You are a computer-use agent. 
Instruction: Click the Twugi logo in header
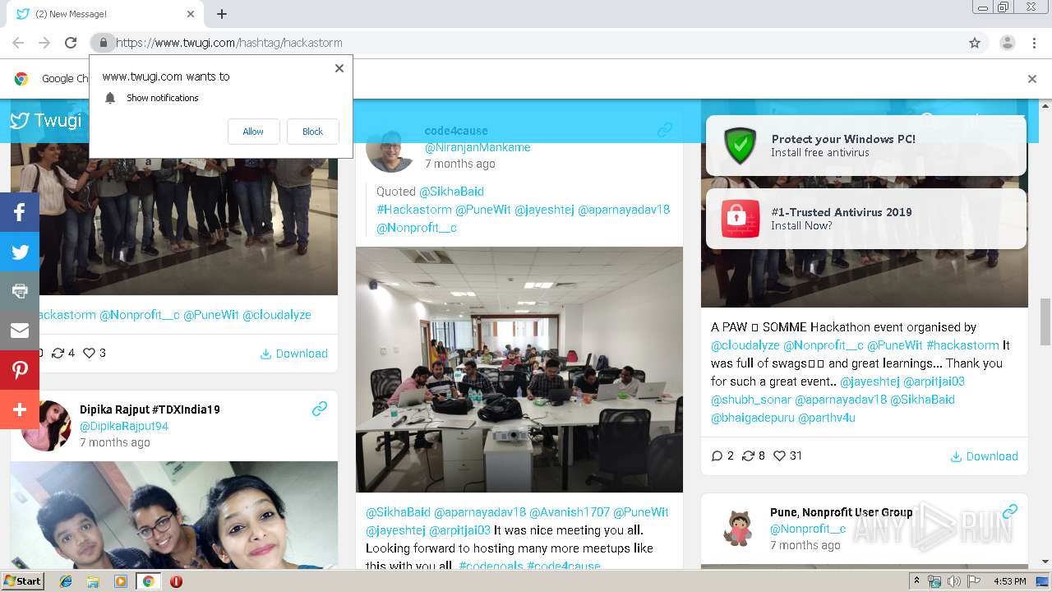[x=46, y=121]
